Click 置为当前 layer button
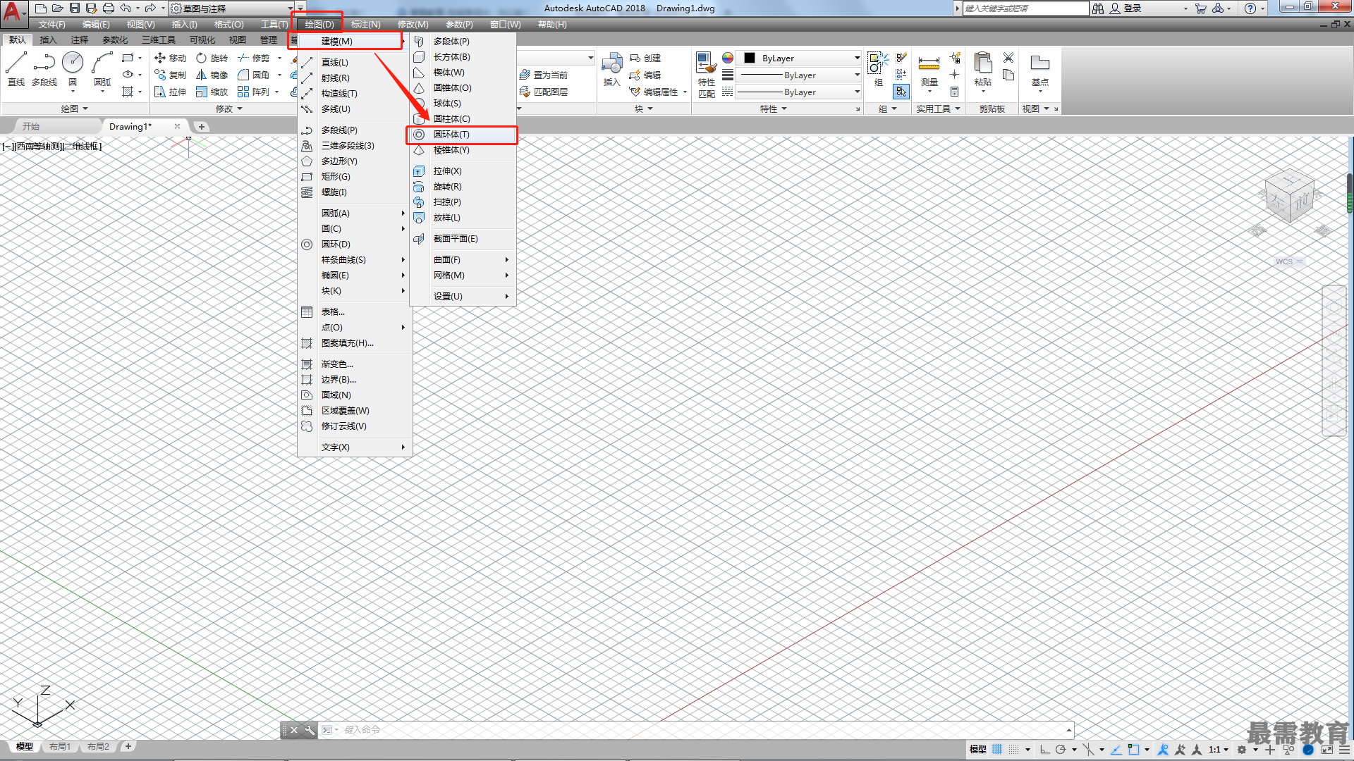 pyautogui.click(x=543, y=75)
